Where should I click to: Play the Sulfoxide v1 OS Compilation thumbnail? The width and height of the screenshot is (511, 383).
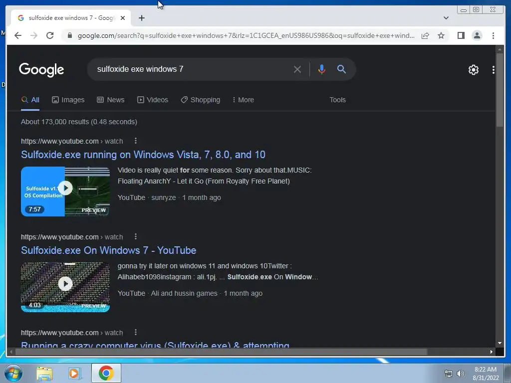[x=65, y=191]
